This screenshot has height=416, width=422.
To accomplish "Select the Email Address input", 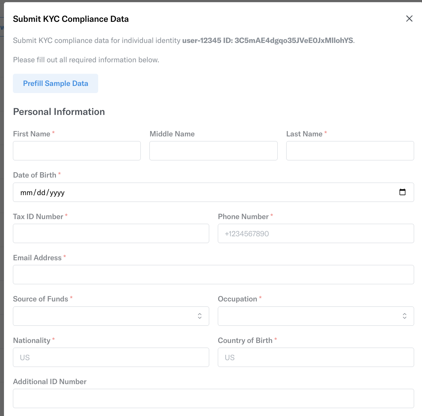I will (x=214, y=275).
